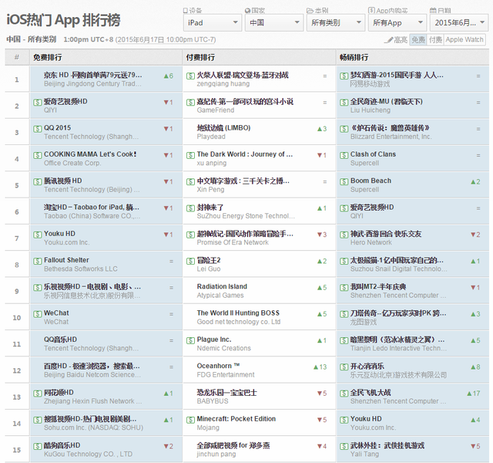Click the in-app purchase icon beside Plague Inc.
Image resolution: width=493 pixels, height=463 pixels.
click(190, 340)
